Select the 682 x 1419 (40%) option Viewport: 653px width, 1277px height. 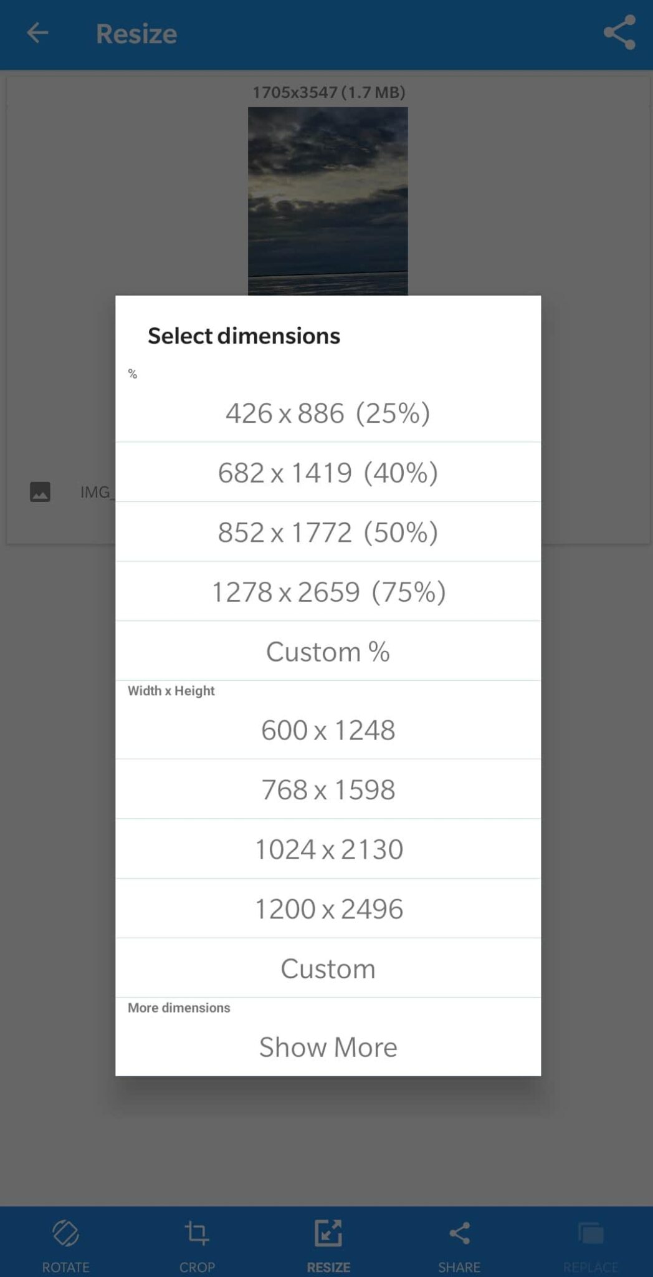point(327,471)
